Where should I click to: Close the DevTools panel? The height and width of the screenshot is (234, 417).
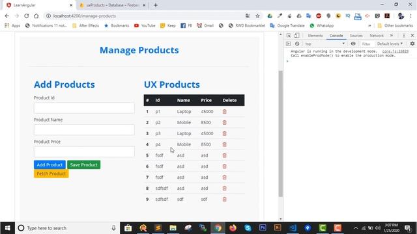point(412,35)
